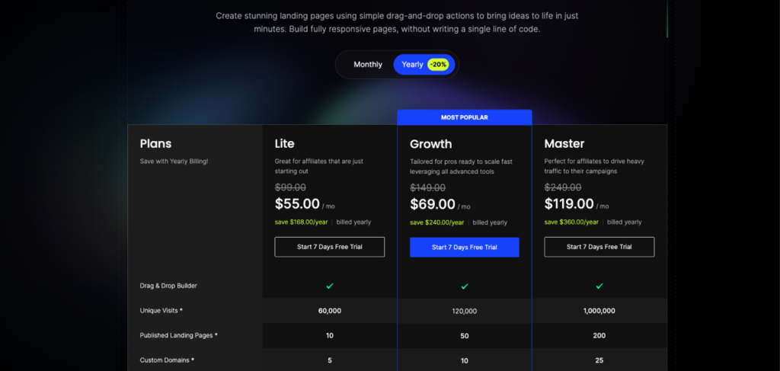Click the green page scrollbar

667,18
